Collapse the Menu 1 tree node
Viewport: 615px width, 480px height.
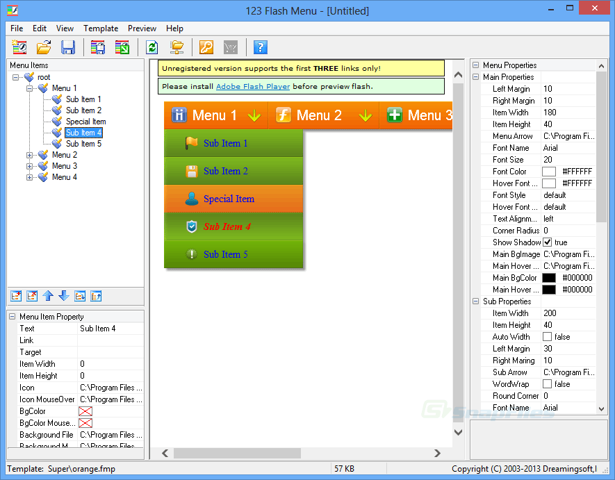29,88
